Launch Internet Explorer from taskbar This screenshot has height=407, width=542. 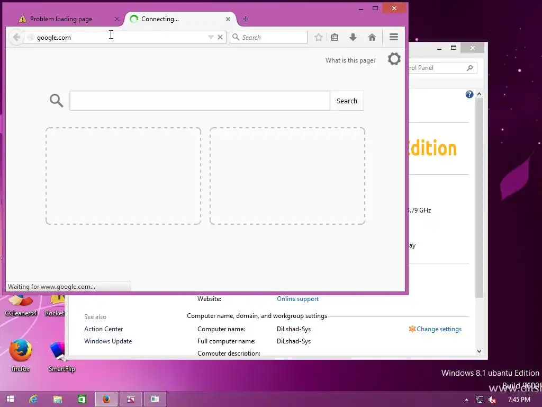pos(33,399)
